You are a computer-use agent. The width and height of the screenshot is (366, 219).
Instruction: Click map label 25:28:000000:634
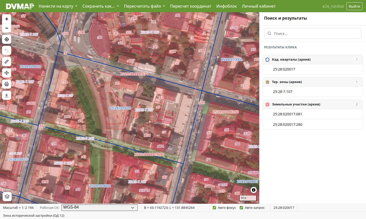134,74
